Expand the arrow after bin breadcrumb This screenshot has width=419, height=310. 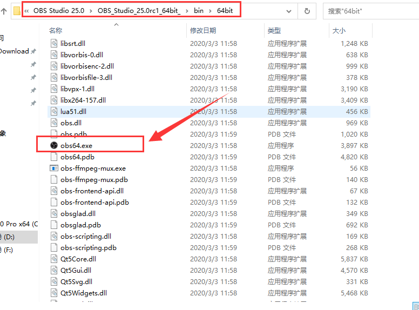pyautogui.click(x=210, y=11)
